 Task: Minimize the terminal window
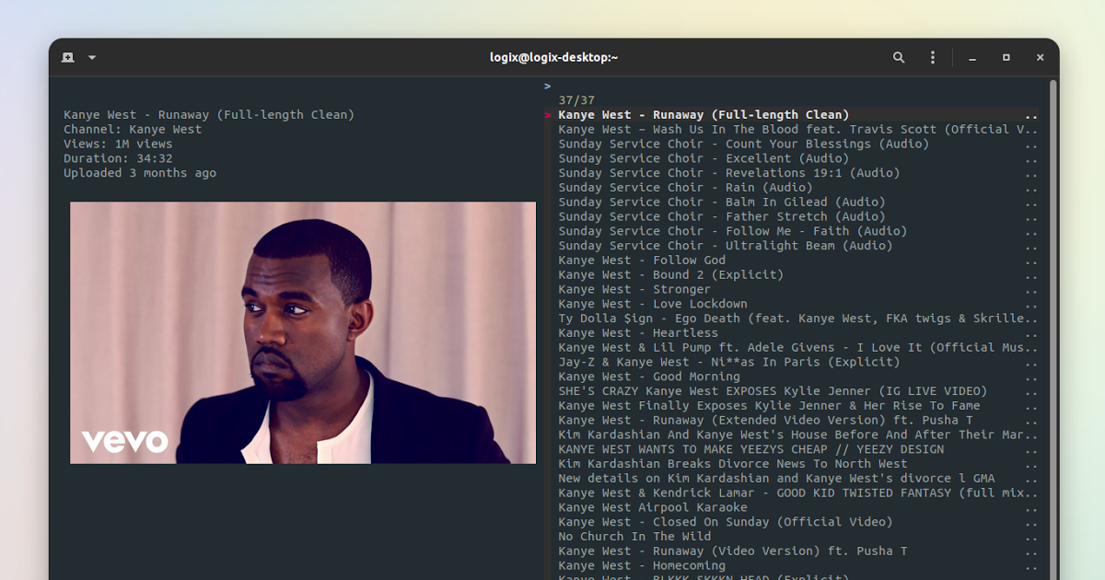tap(972, 57)
